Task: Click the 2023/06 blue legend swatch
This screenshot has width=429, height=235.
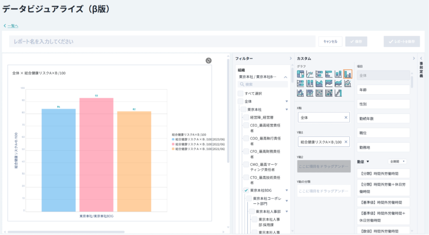Action: pyautogui.click(x=173, y=139)
